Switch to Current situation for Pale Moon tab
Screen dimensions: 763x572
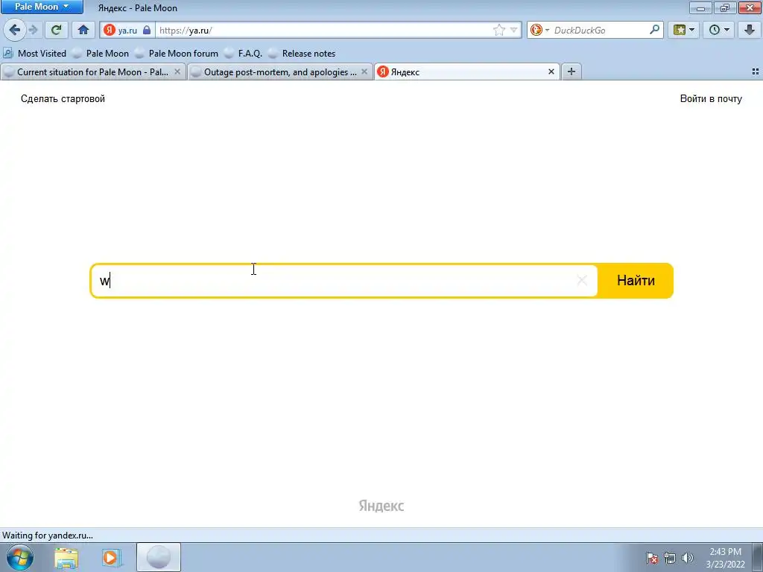point(93,72)
